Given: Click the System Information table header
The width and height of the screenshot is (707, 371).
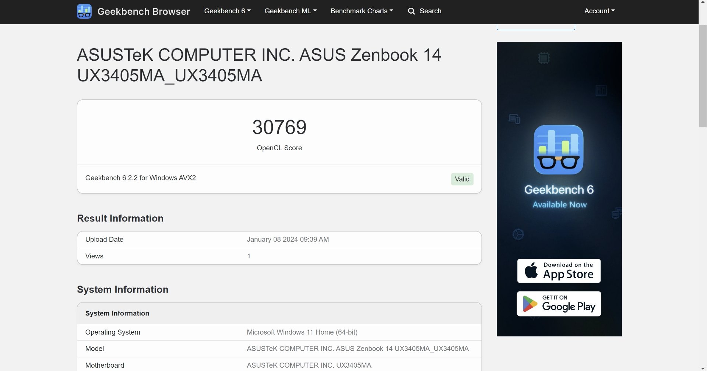Looking at the screenshot, I should (x=279, y=314).
